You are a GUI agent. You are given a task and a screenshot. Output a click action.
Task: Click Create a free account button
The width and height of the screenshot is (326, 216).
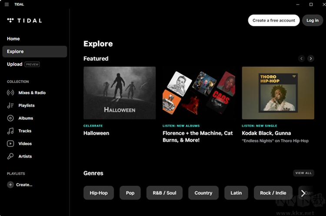273,20
